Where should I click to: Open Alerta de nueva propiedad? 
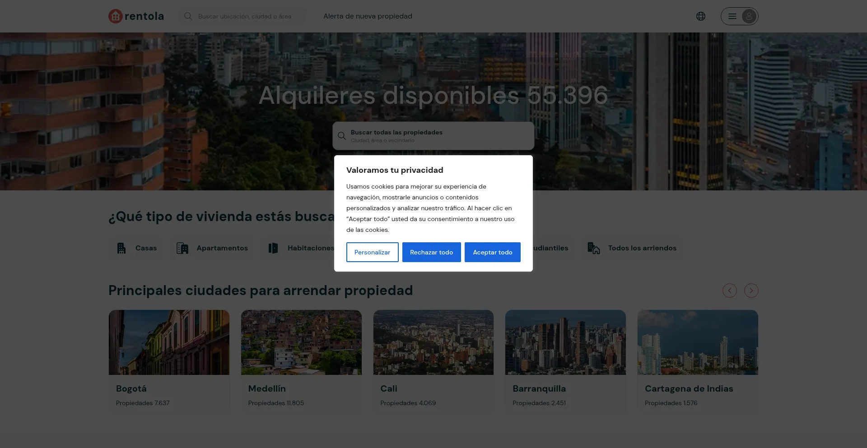coord(368,16)
